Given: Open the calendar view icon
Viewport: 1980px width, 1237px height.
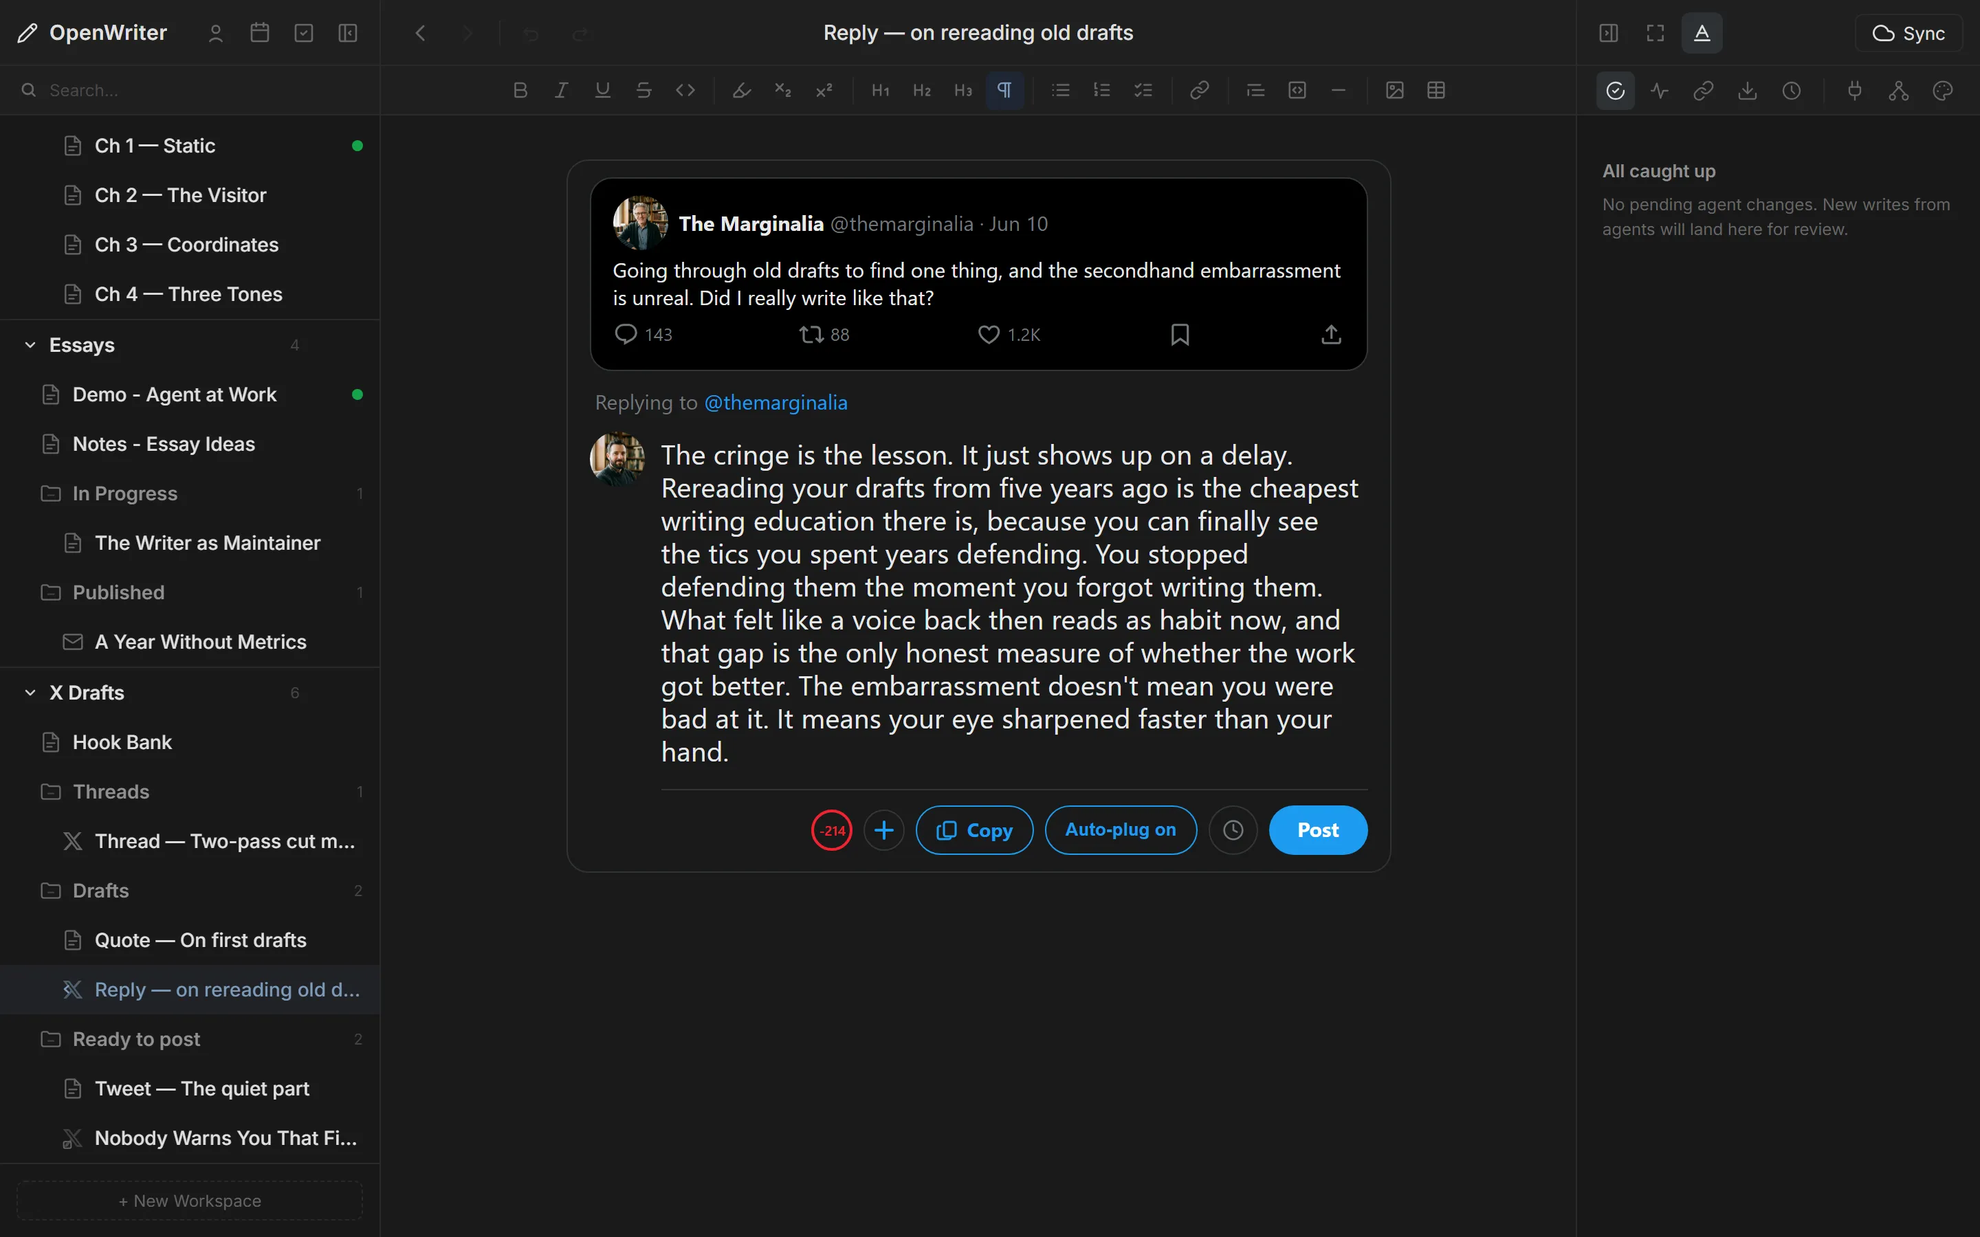Looking at the screenshot, I should pyautogui.click(x=260, y=33).
